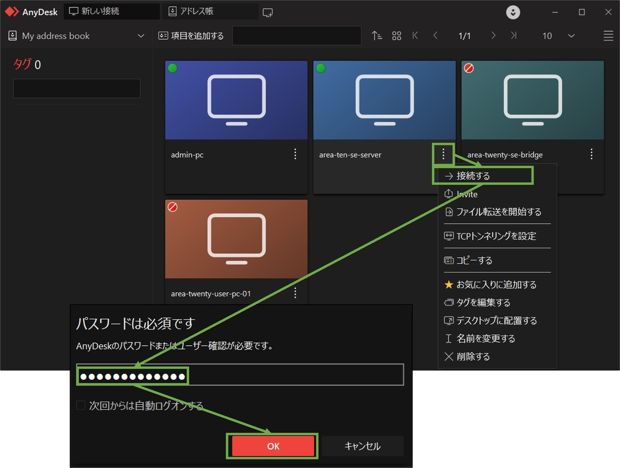The height and width of the screenshot is (468, 620).
Task: Click the admin-pc name label
Action: click(187, 154)
